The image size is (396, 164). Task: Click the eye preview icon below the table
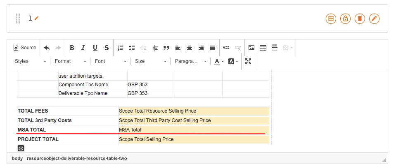pyautogui.click(x=21, y=148)
